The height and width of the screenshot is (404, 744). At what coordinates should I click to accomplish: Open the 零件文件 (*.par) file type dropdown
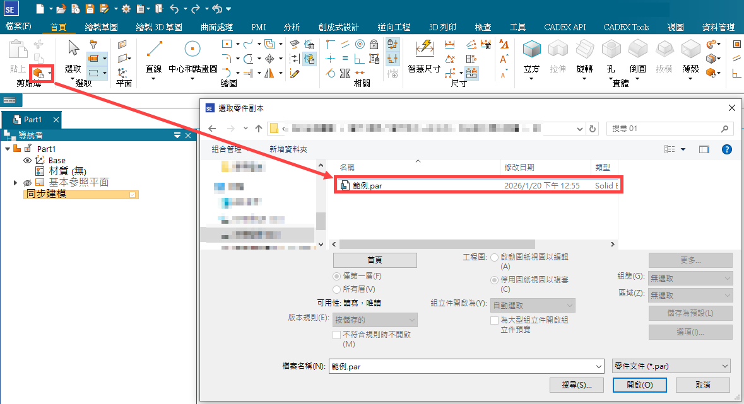pos(671,366)
